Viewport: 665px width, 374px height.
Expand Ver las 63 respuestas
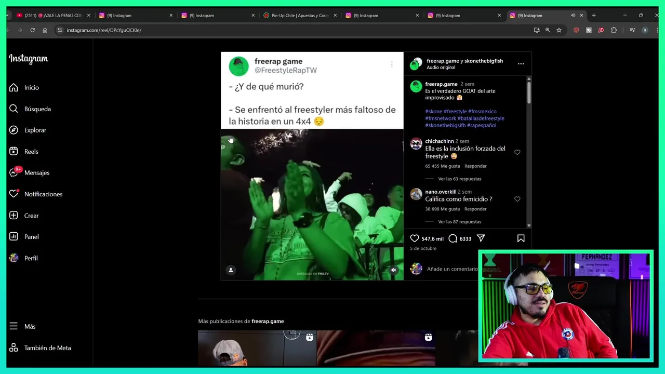pos(460,179)
